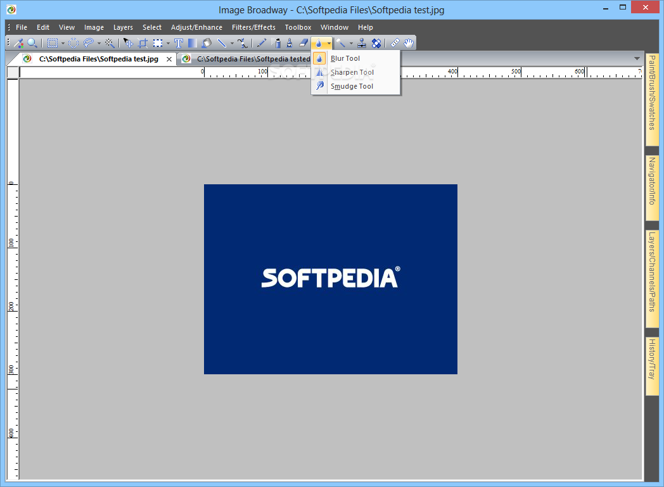Open the lasso tool dropdown arrow

pos(99,43)
